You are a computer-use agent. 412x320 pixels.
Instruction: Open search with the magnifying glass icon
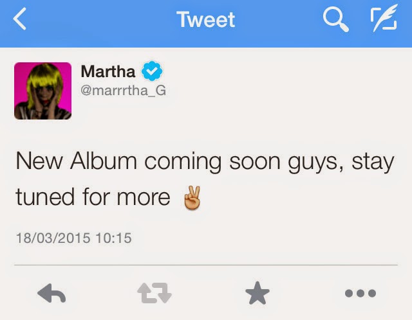(x=335, y=19)
